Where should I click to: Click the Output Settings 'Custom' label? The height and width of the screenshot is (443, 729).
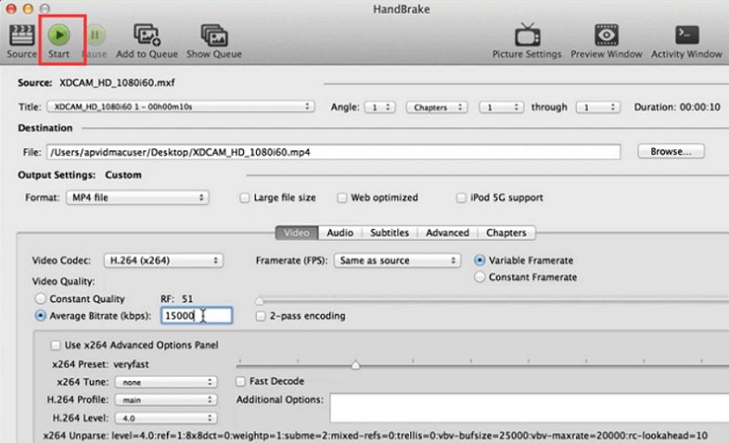[x=123, y=176]
